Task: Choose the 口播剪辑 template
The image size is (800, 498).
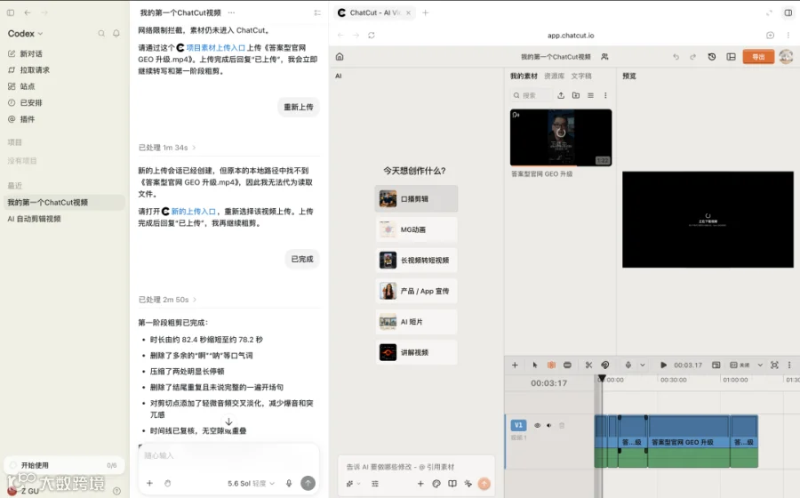Action: point(416,199)
